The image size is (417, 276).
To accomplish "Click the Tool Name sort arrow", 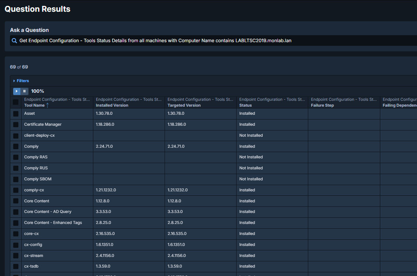I will pos(47,105).
